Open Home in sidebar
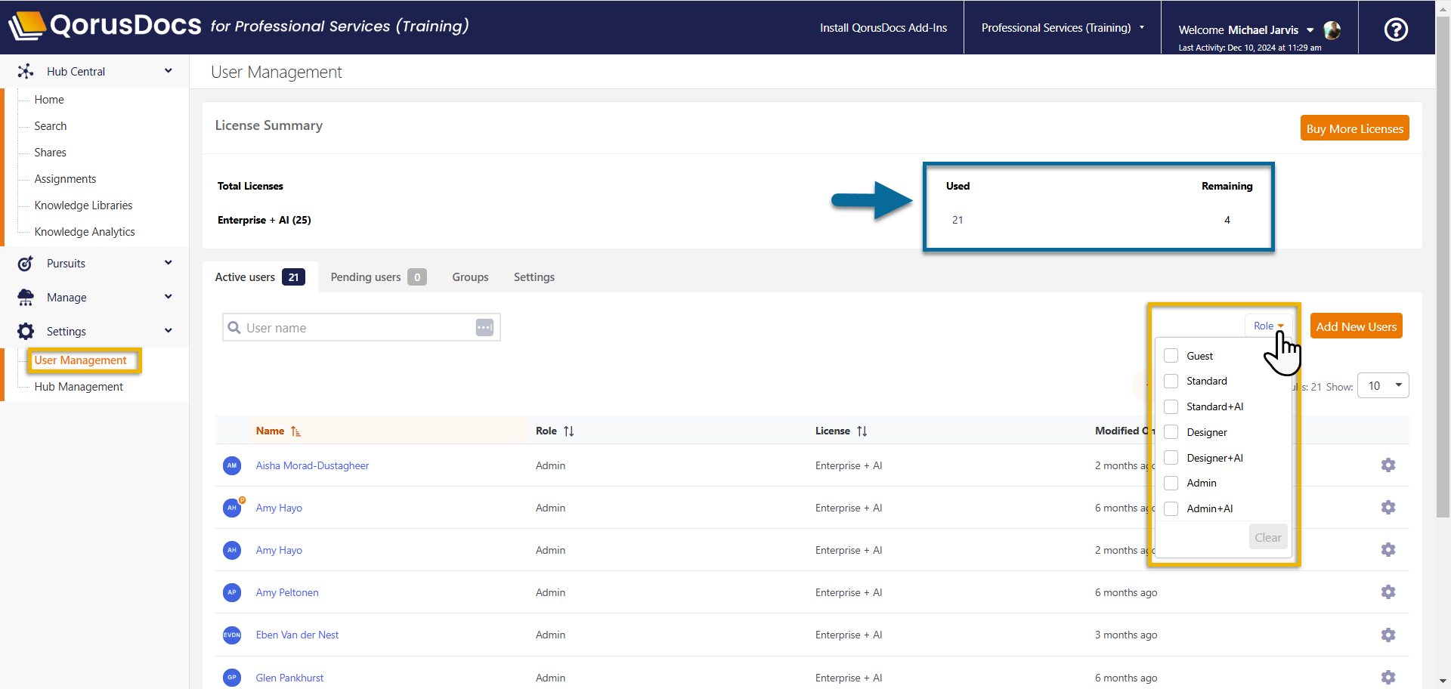This screenshot has height=689, width=1451. click(x=49, y=100)
